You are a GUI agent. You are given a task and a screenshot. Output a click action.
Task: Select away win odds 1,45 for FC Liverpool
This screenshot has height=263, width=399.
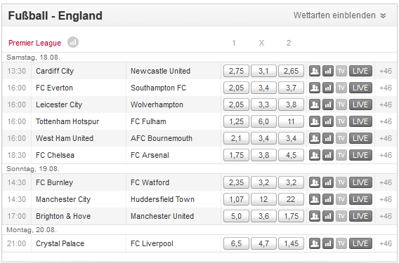tap(291, 243)
